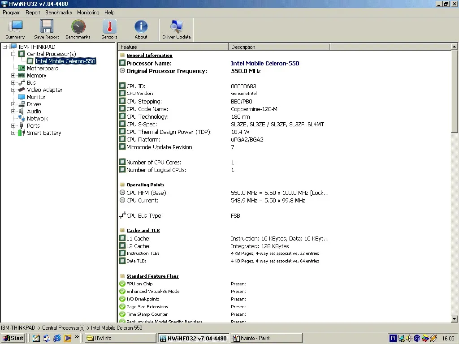
Task: Select the IBM-THINKPAD root node
Action: coord(37,47)
